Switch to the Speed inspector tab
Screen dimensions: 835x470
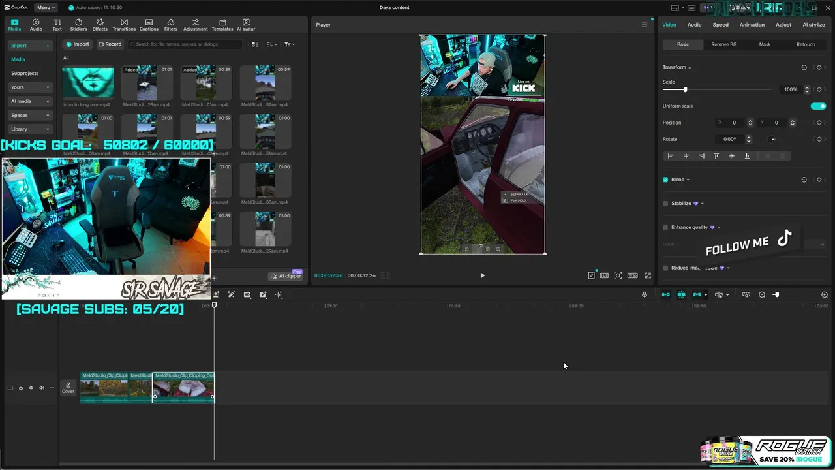(x=720, y=25)
